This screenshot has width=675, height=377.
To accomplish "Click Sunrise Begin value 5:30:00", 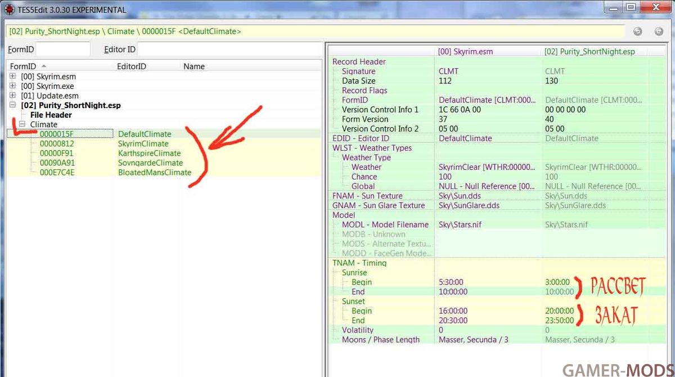I will coord(451,282).
